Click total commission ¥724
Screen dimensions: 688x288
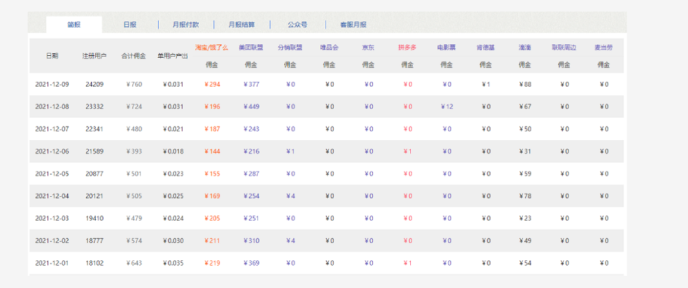[134, 107]
